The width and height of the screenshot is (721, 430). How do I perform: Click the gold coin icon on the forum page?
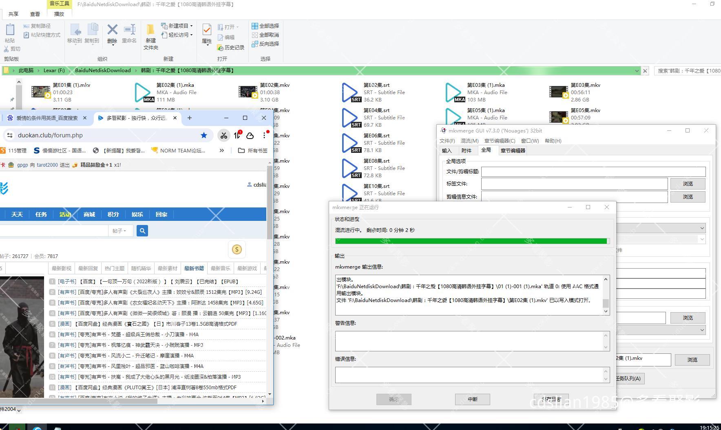click(237, 249)
